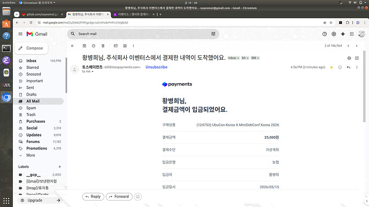Open the Move to folder icon
369x207 pixels.
click(x=125, y=46)
